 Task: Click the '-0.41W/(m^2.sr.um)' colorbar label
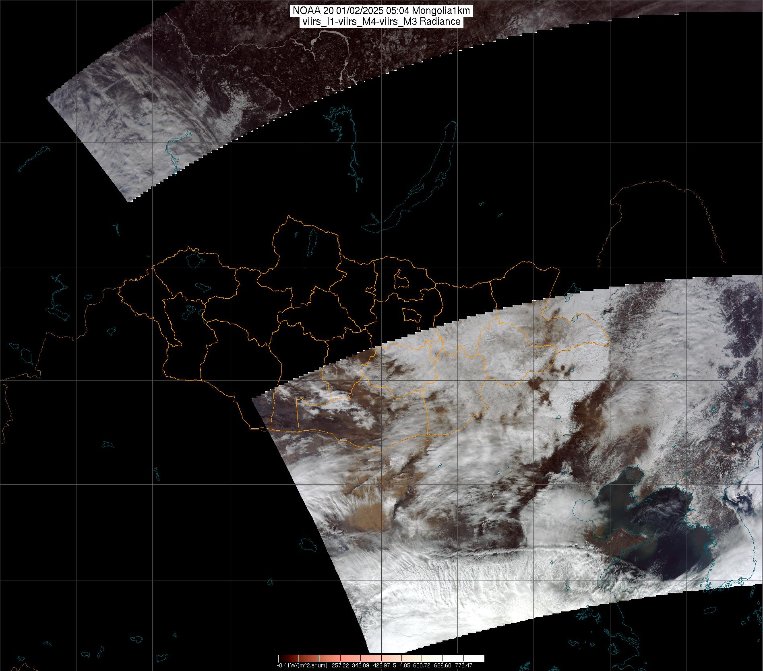(301, 665)
